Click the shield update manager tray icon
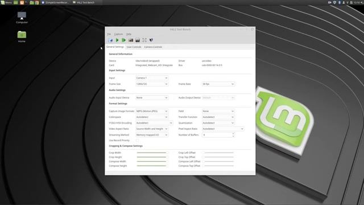This screenshot has height=205, width=364. click(334, 2)
